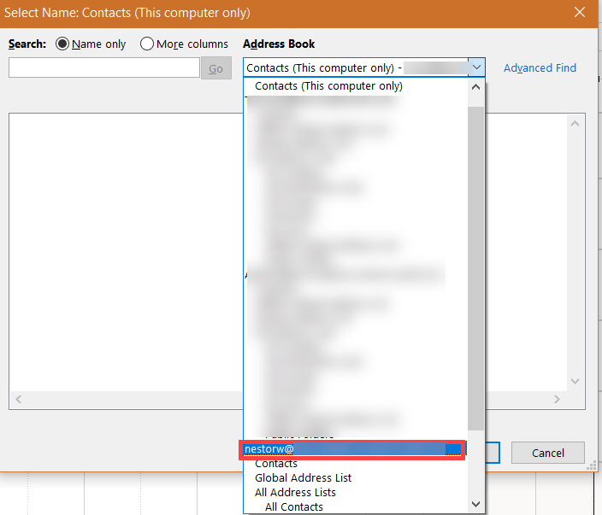The height and width of the screenshot is (515, 602).
Task: Click the dropdown list scroll up arrow
Action: pos(476,87)
